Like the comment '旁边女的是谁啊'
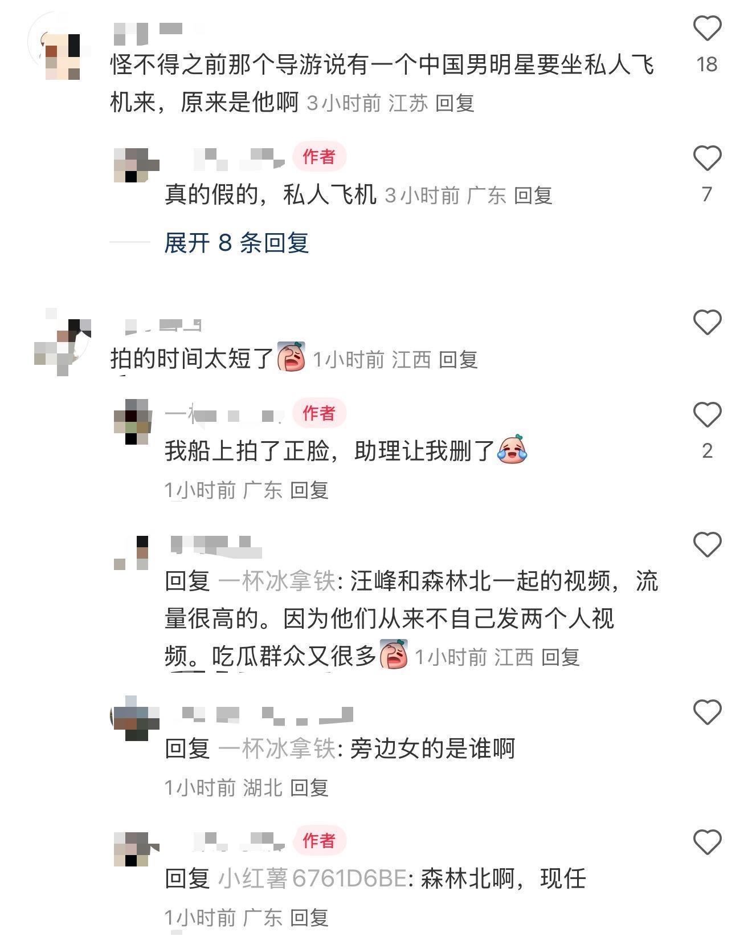 (707, 712)
